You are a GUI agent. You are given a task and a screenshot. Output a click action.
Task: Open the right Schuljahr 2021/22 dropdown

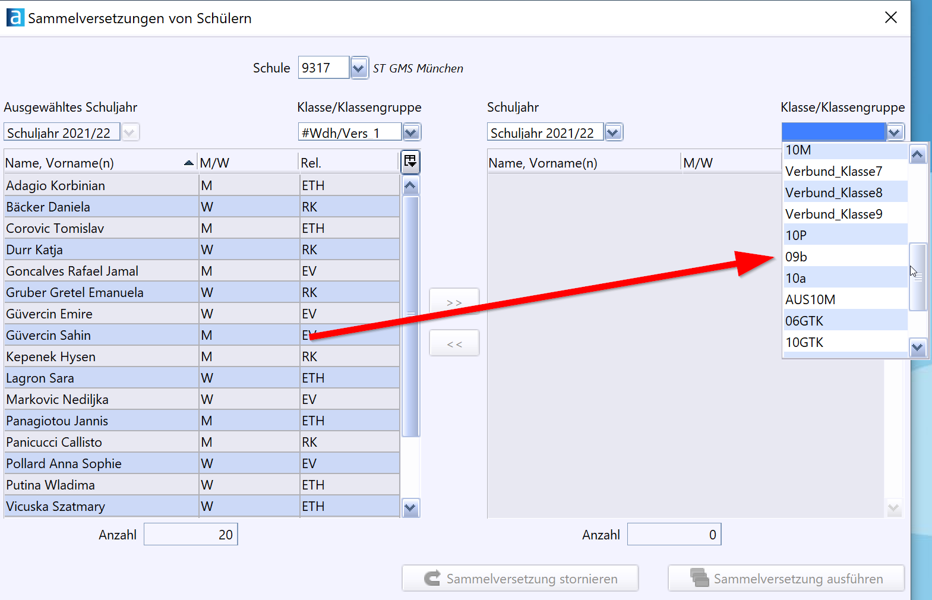[614, 132]
